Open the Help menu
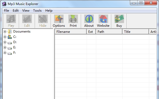This screenshot has height=99, width=159. pyautogui.click(x=49, y=10)
